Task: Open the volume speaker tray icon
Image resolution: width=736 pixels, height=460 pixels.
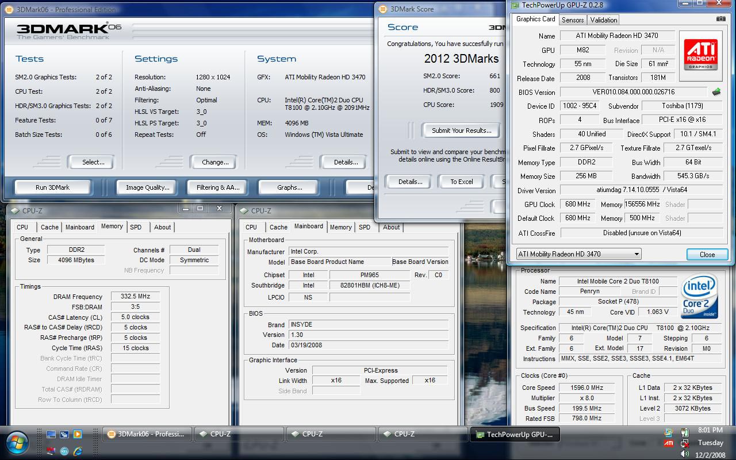Action: click(684, 454)
